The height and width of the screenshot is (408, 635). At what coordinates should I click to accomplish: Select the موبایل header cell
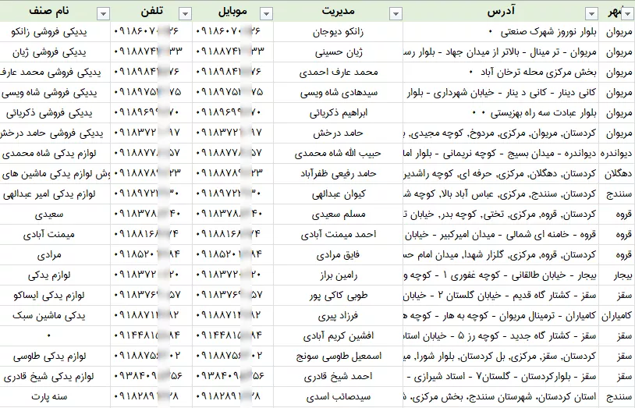tap(233, 11)
